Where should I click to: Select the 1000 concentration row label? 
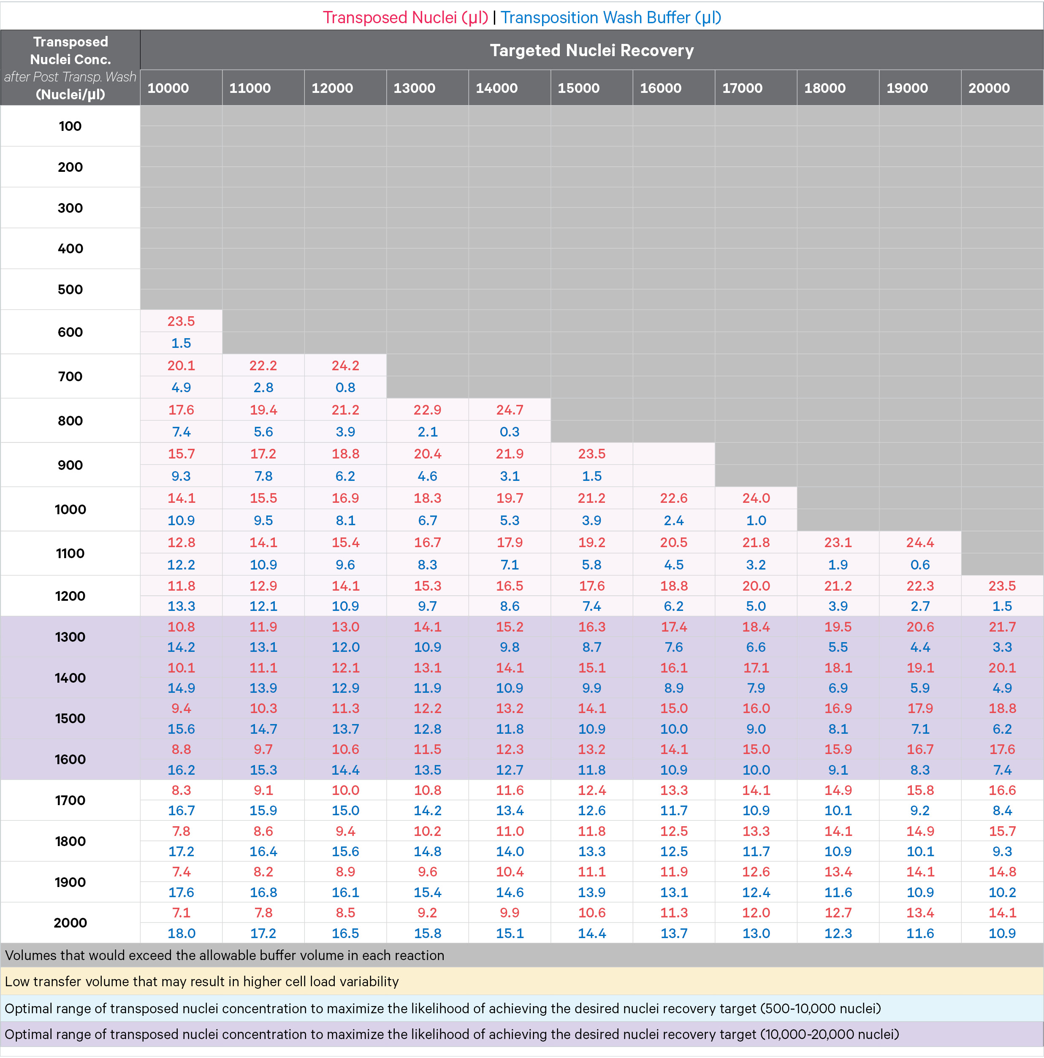70,509
